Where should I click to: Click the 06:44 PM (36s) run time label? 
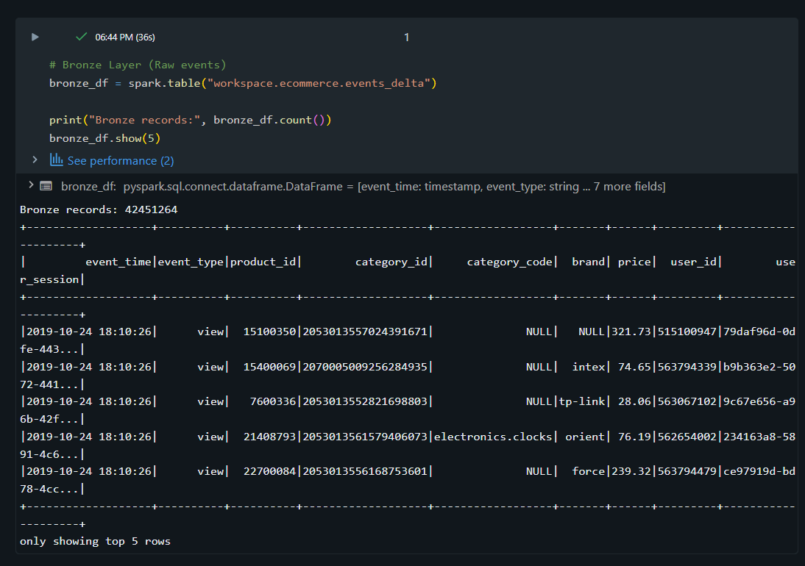click(125, 37)
